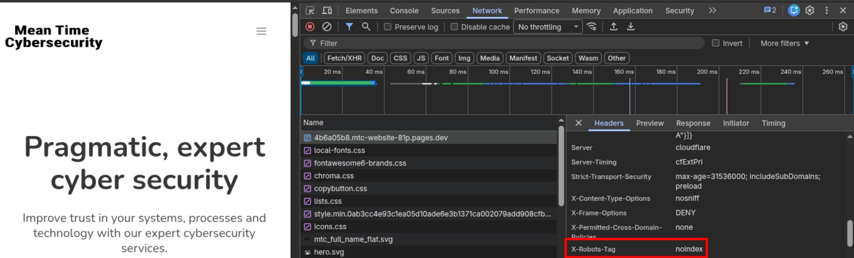Import a HAR file with the upload icon

[613, 27]
